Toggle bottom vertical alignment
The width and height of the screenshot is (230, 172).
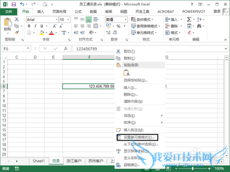point(89,20)
